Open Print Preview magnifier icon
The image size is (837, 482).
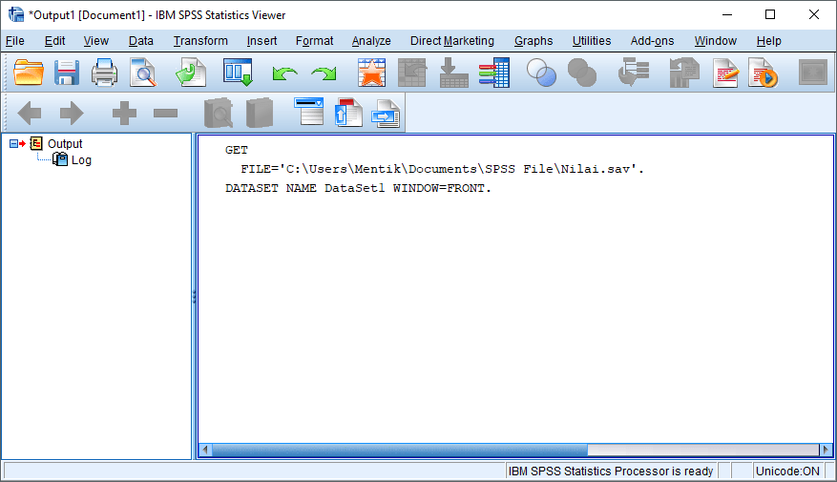click(x=143, y=73)
